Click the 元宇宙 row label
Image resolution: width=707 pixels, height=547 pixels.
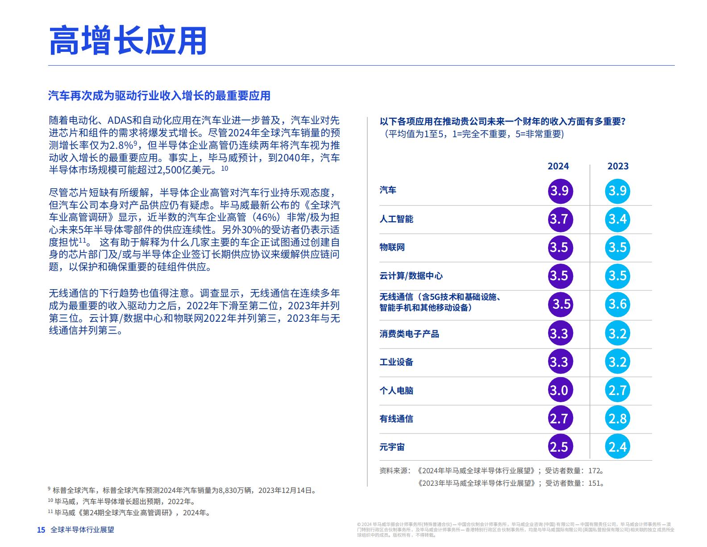[392, 447]
